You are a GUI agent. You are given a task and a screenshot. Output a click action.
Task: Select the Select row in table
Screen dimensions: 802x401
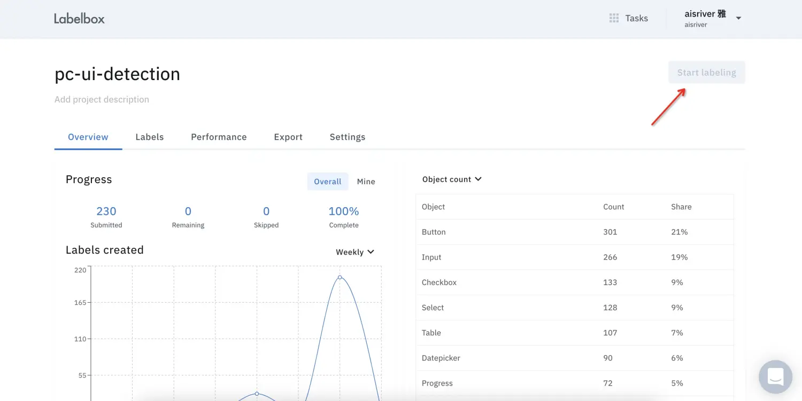pos(575,308)
